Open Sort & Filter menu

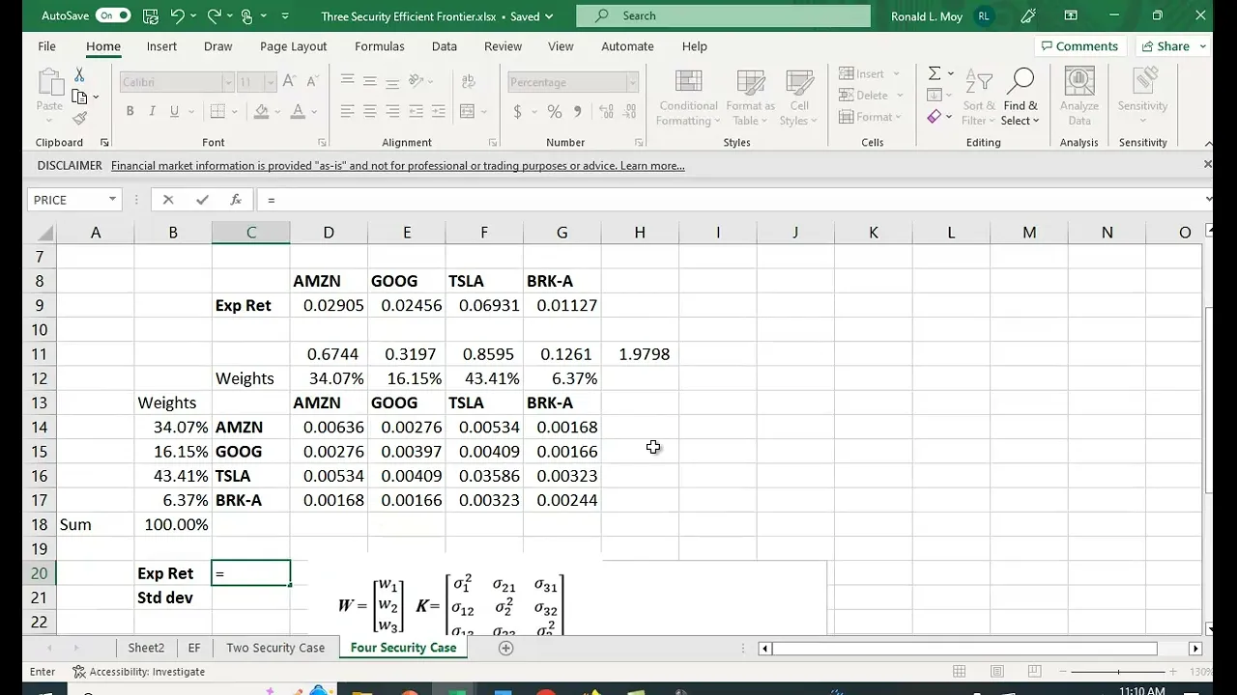pos(979,97)
